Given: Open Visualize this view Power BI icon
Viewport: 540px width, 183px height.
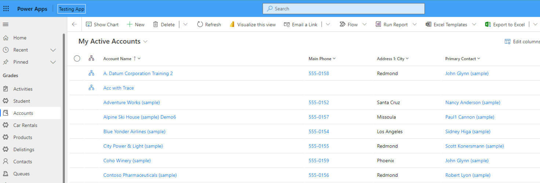Looking at the screenshot, I should point(232,25).
